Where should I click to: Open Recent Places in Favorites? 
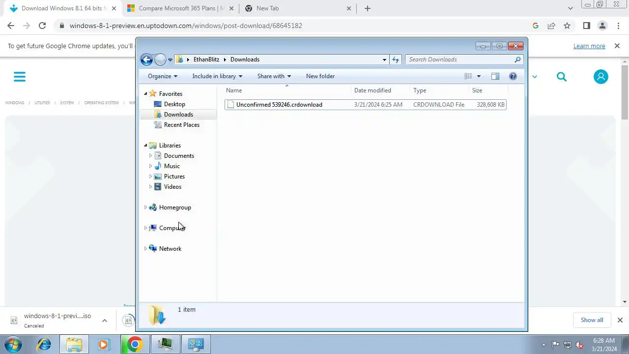[x=182, y=125]
